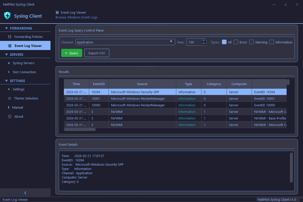
Task: Click the Syslog Client shield logo
Action: [x=7, y=16]
